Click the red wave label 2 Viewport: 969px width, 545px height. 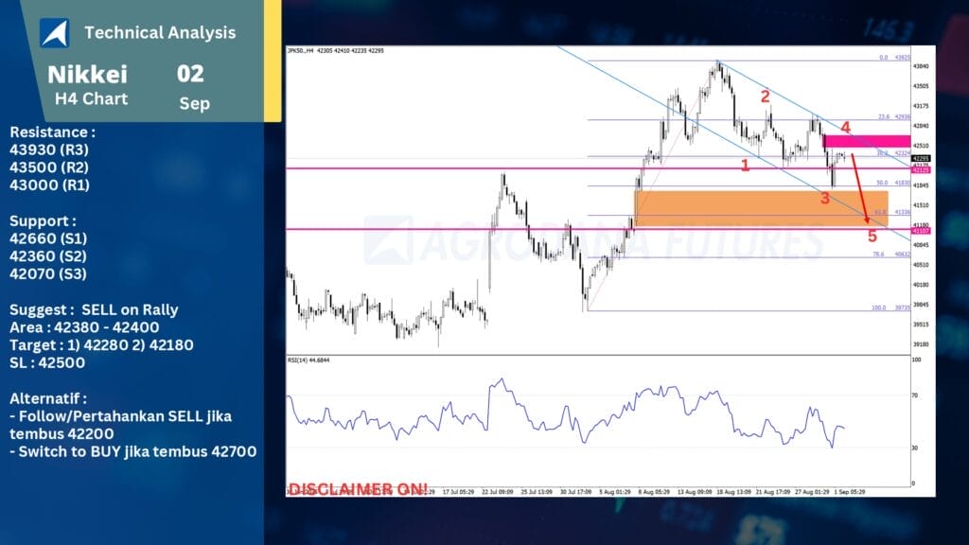click(x=765, y=97)
